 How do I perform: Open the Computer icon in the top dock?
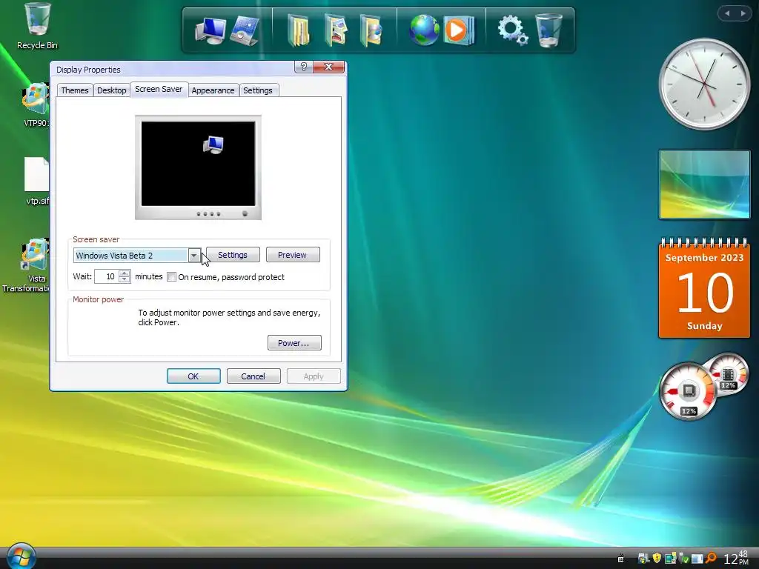coord(211,30)
